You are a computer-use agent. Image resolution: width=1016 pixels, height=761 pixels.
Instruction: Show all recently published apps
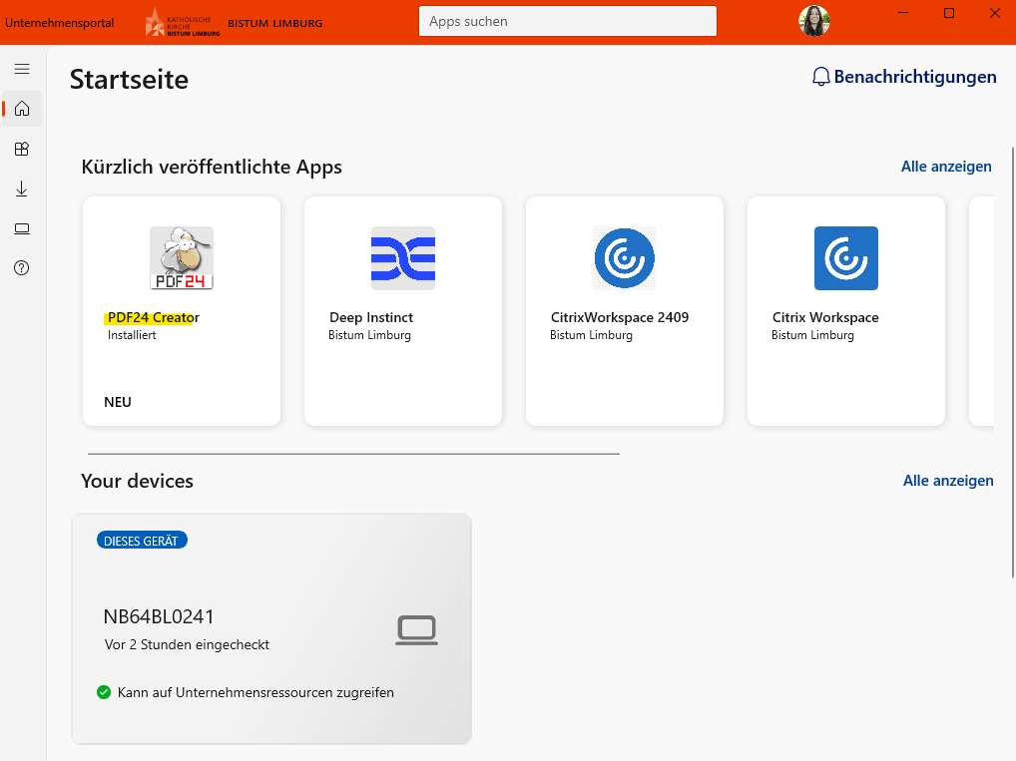946,167
